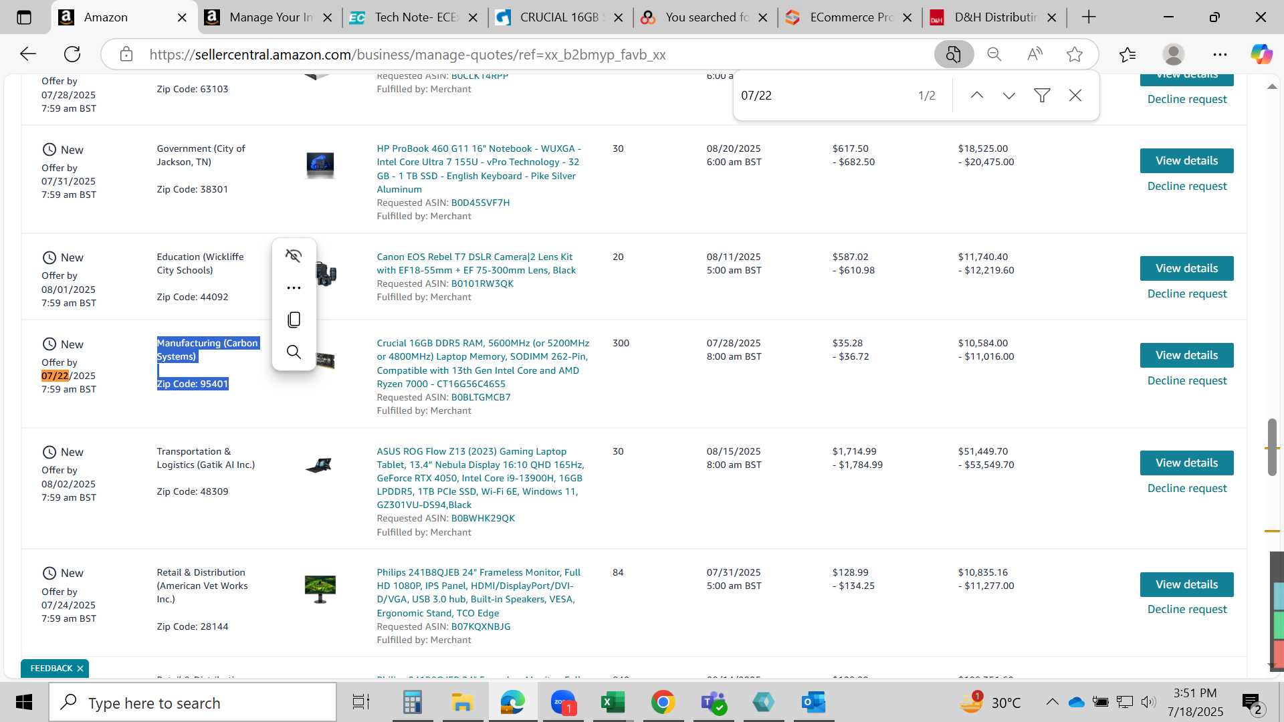Switch to Tech Note- ECE tab
This screenshot has width=1284, height=722.
[415, 17]
